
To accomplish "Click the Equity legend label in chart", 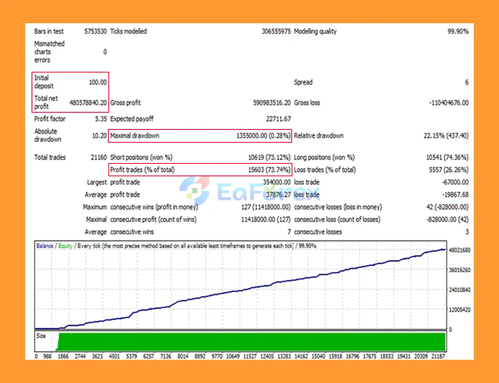I will coord(65,246).
